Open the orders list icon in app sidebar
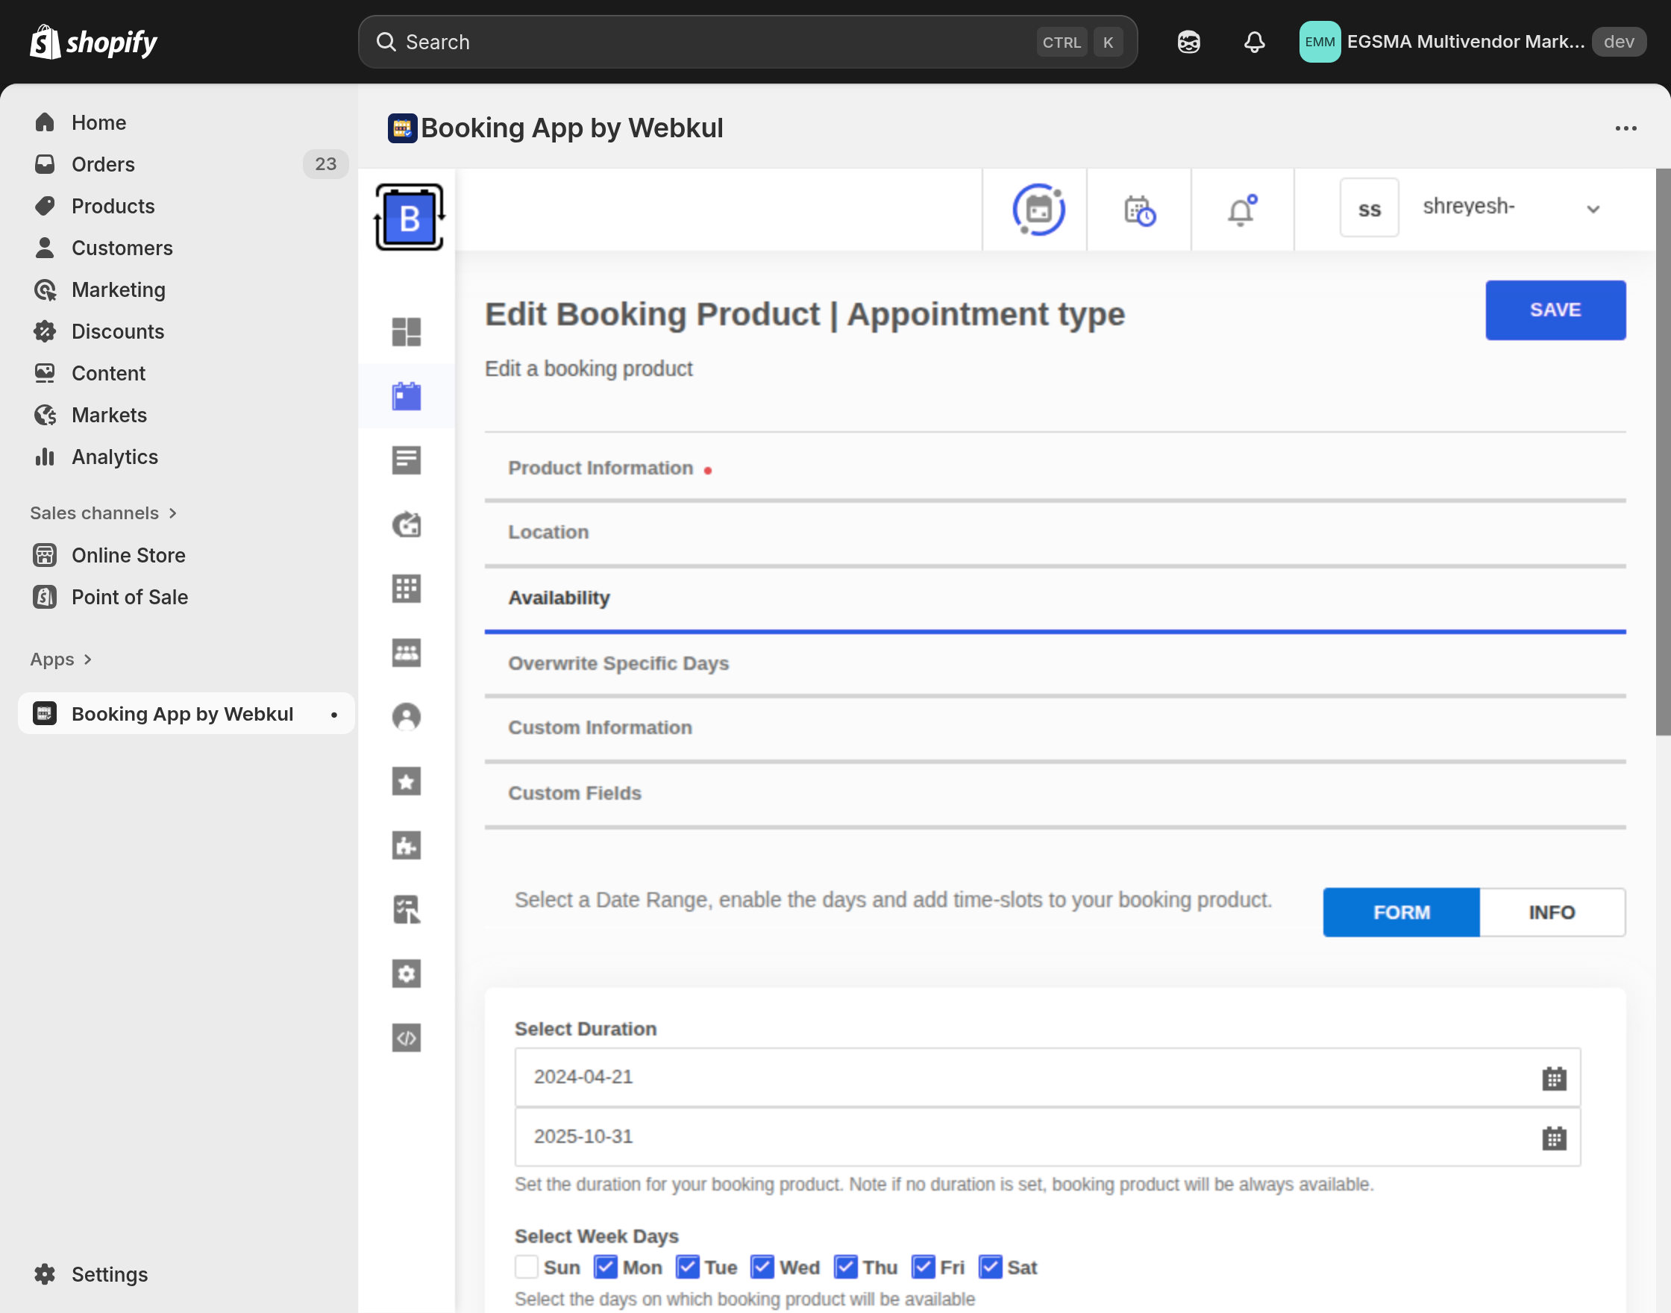 pyautogui.click(x=407, y=460)
